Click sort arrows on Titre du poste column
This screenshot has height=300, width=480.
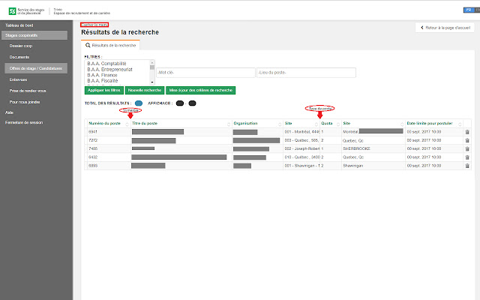click(x=229, y=124)
